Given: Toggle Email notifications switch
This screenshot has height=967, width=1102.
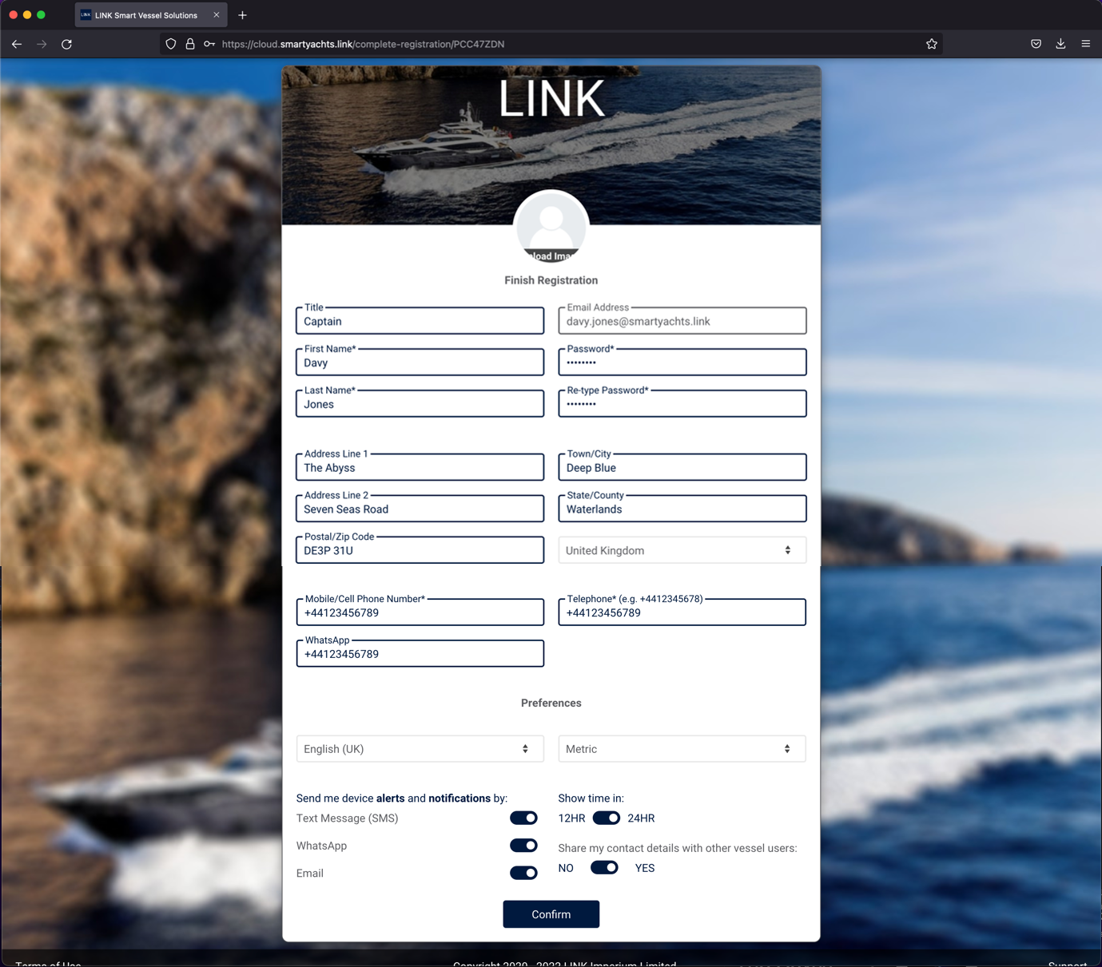Looking at the screenshot, I should click(523, 873).
